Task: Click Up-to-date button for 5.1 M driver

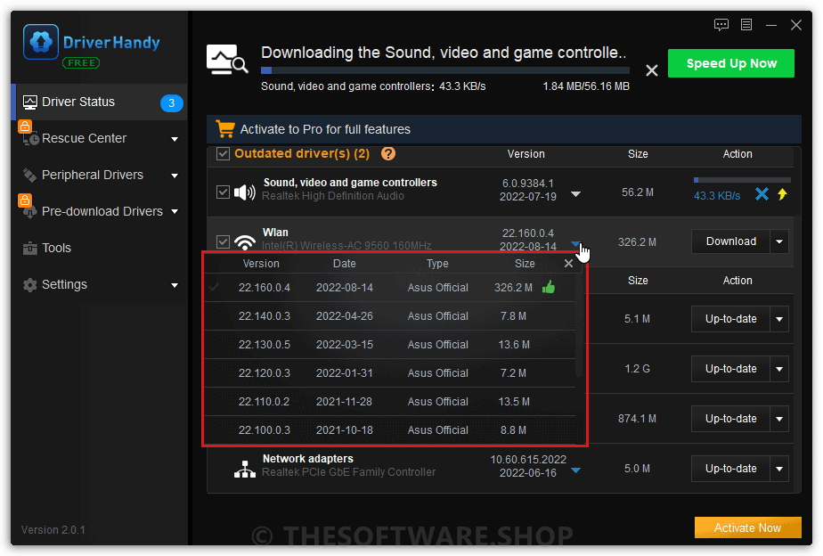Action: pos(730,319)
